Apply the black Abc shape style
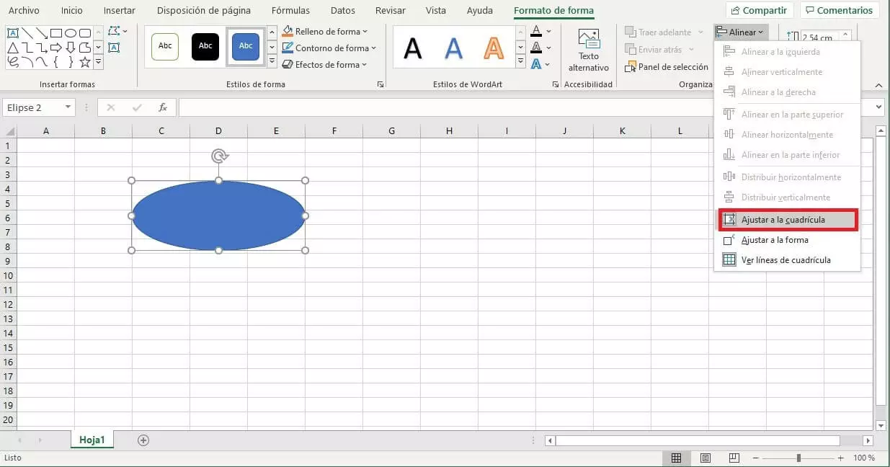 205,46
